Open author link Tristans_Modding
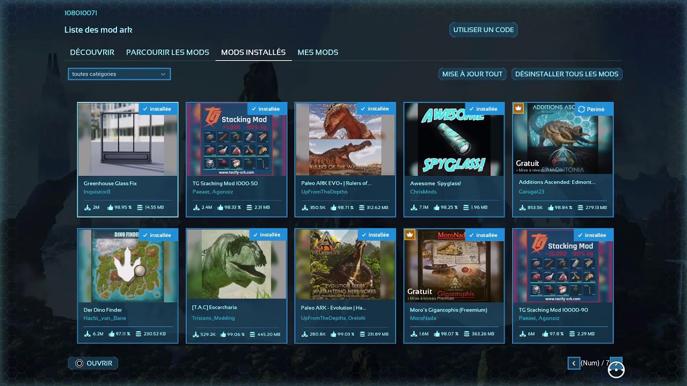 coord(214,318)
